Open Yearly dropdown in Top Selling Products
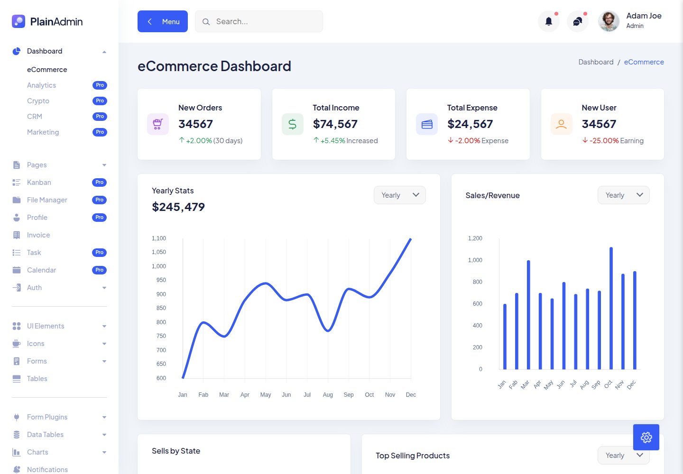 tap(624, 456)
